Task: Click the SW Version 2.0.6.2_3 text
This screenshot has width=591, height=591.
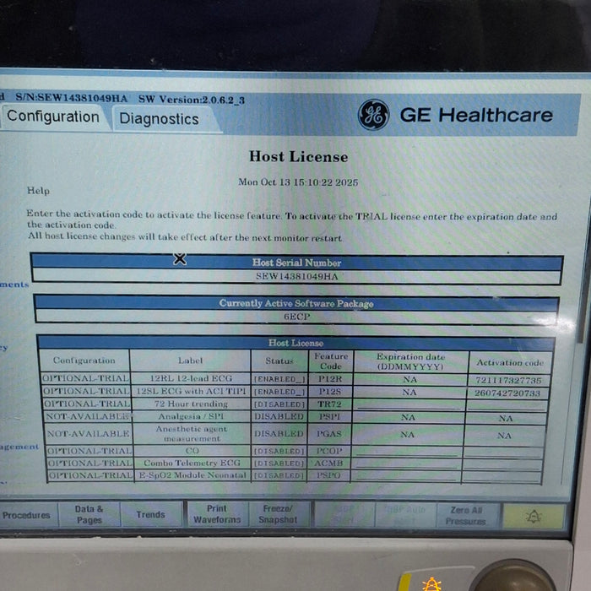Action: pyautogui.click(x=192, y=100)
